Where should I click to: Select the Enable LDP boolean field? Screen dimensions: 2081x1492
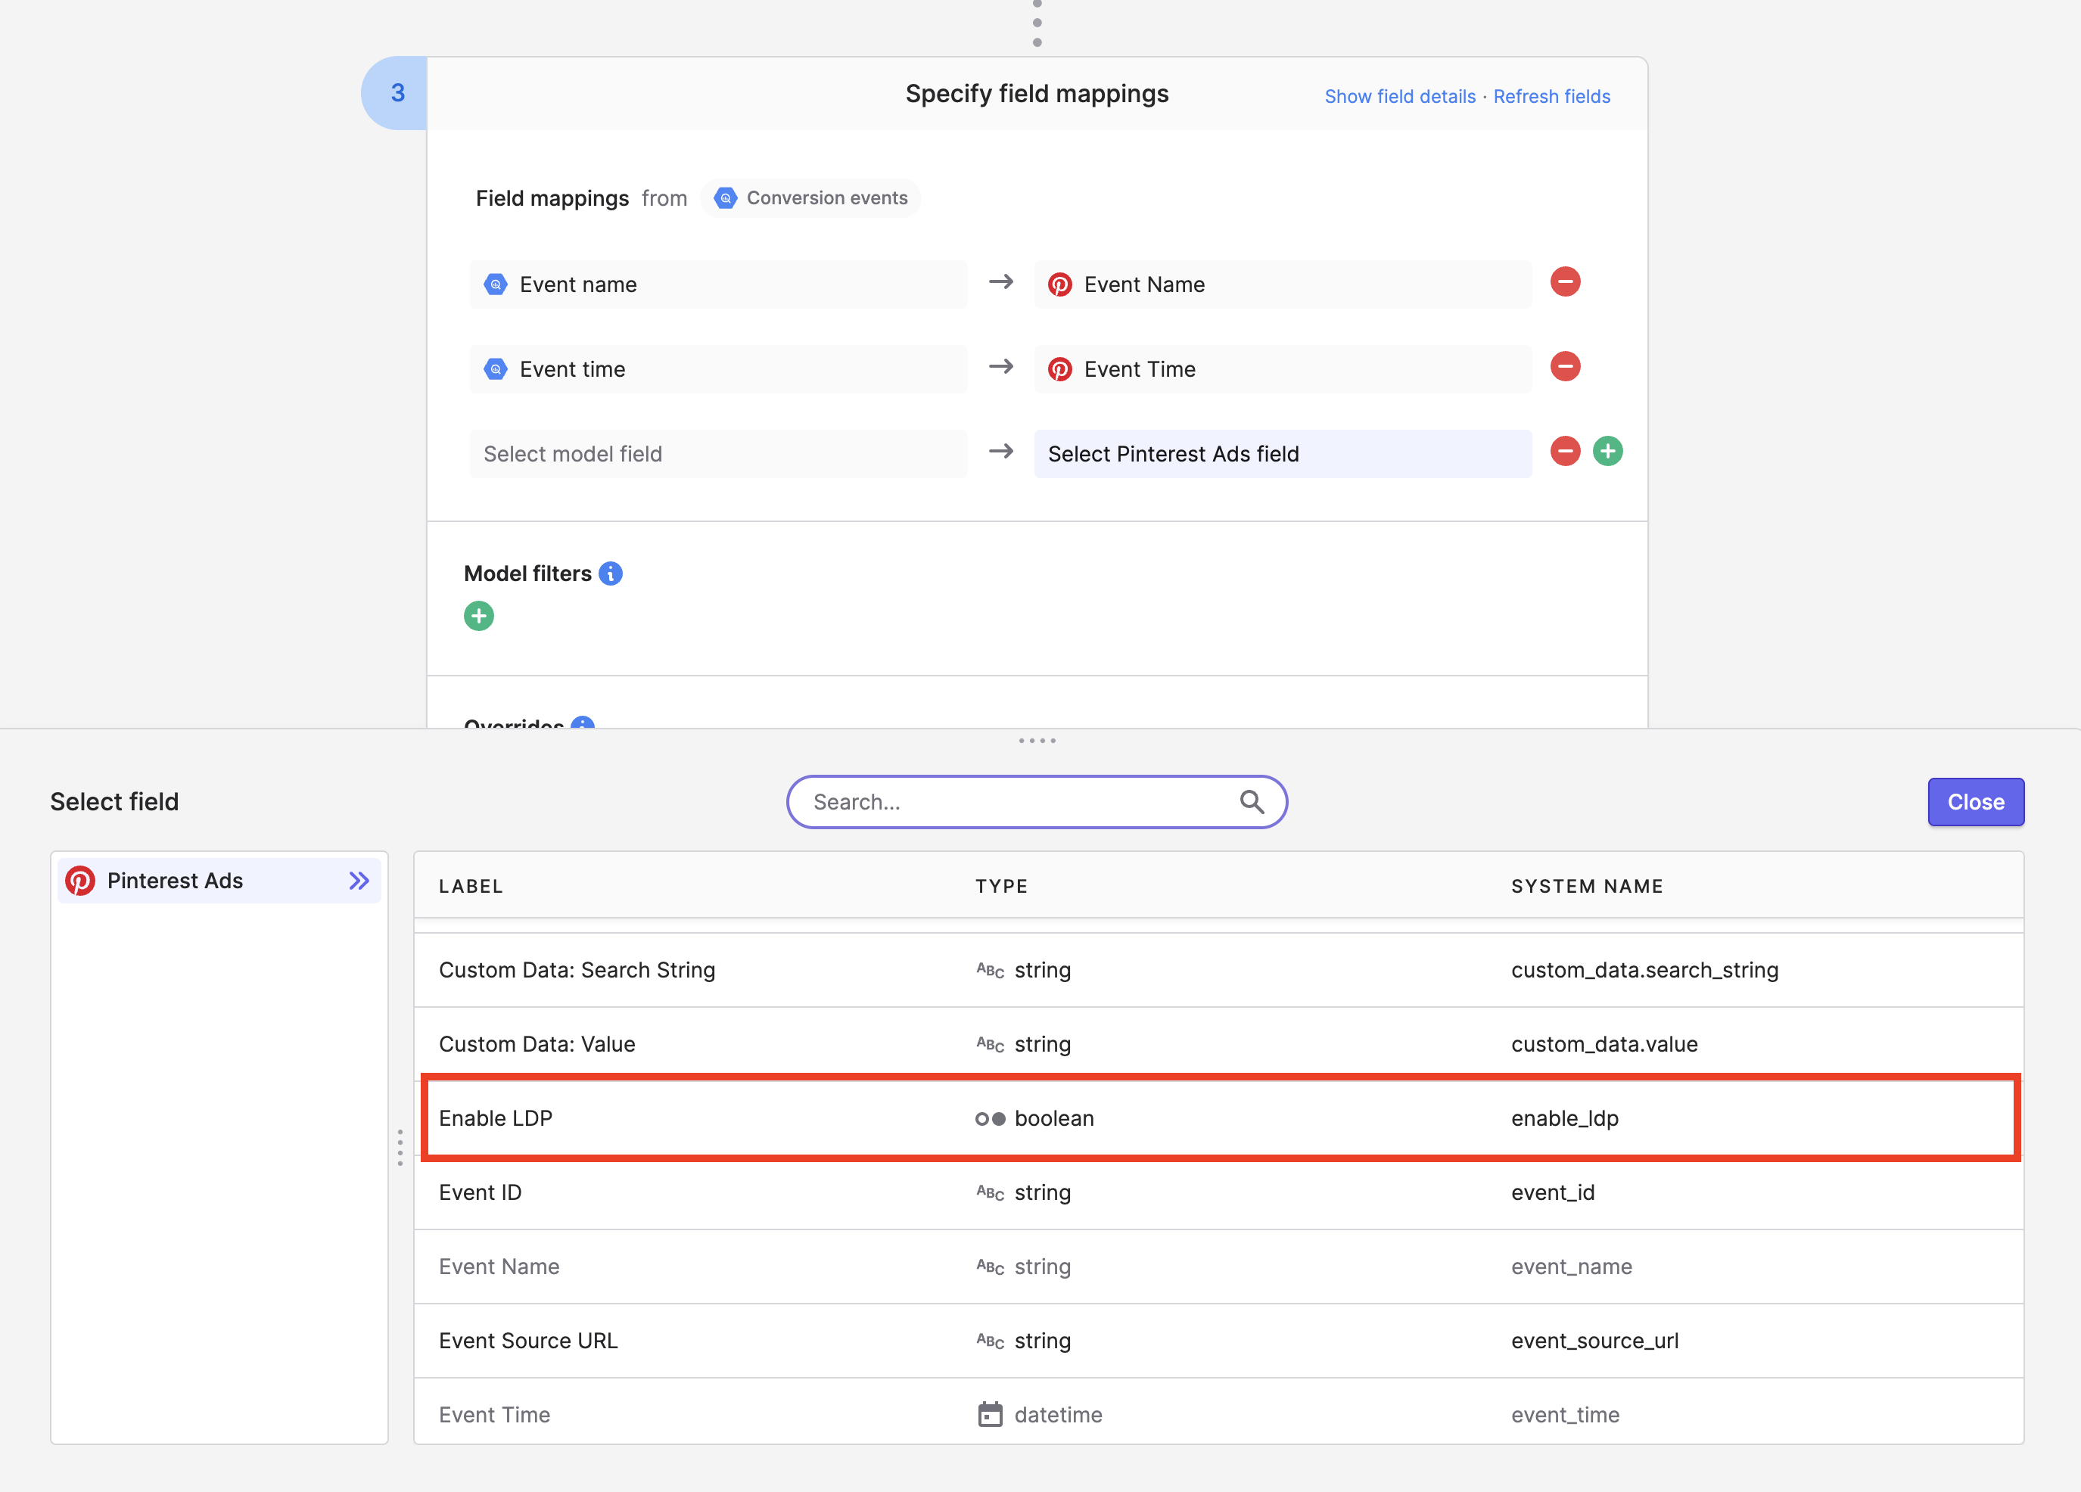pos(1219,1117)
